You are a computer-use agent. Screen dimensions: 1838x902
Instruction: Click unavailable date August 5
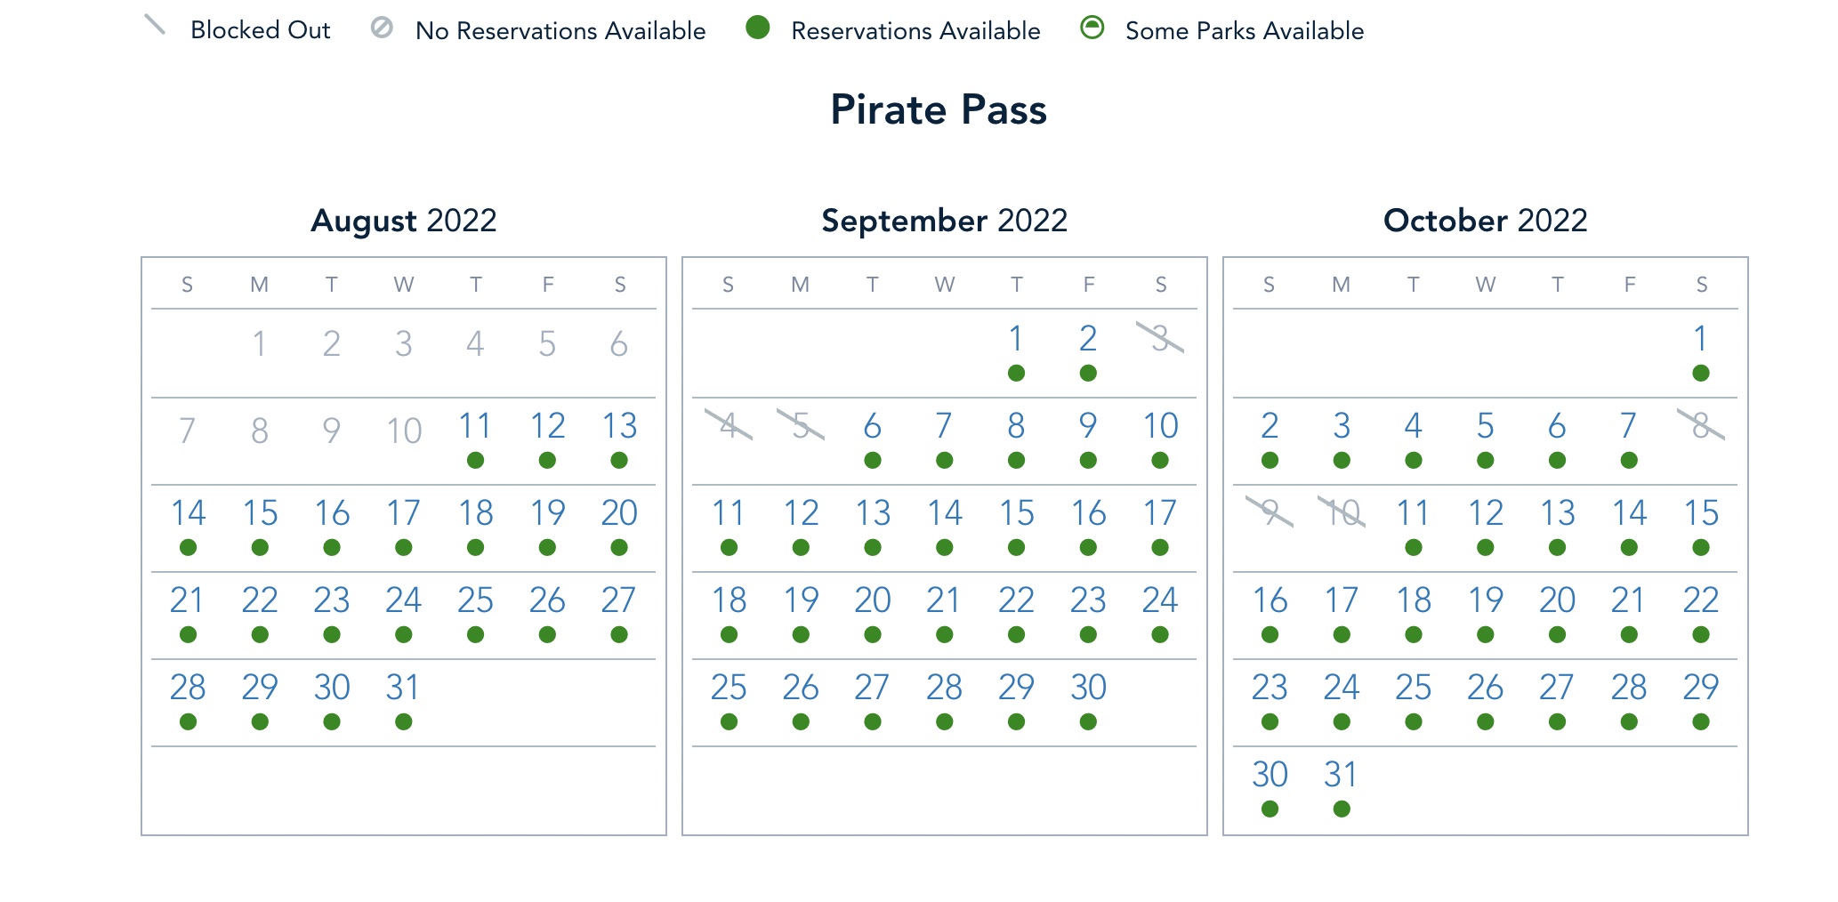click(547, 344)
